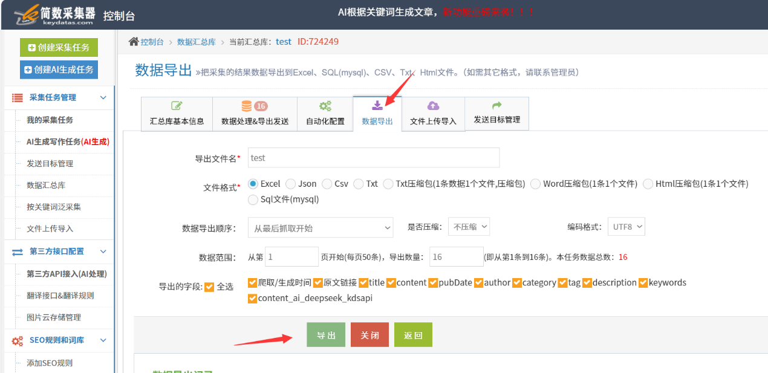Screen dimensions: 768x373
Task: Open 图片云存储管理 in sidebar
Action: (54, 317)
